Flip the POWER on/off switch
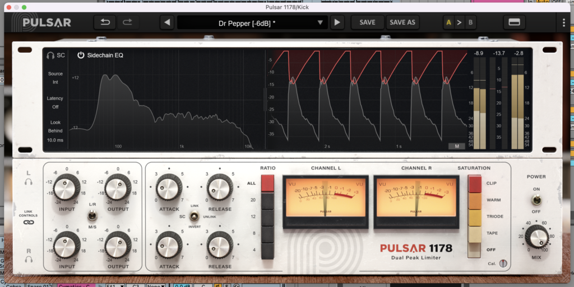 coord(536,200)
